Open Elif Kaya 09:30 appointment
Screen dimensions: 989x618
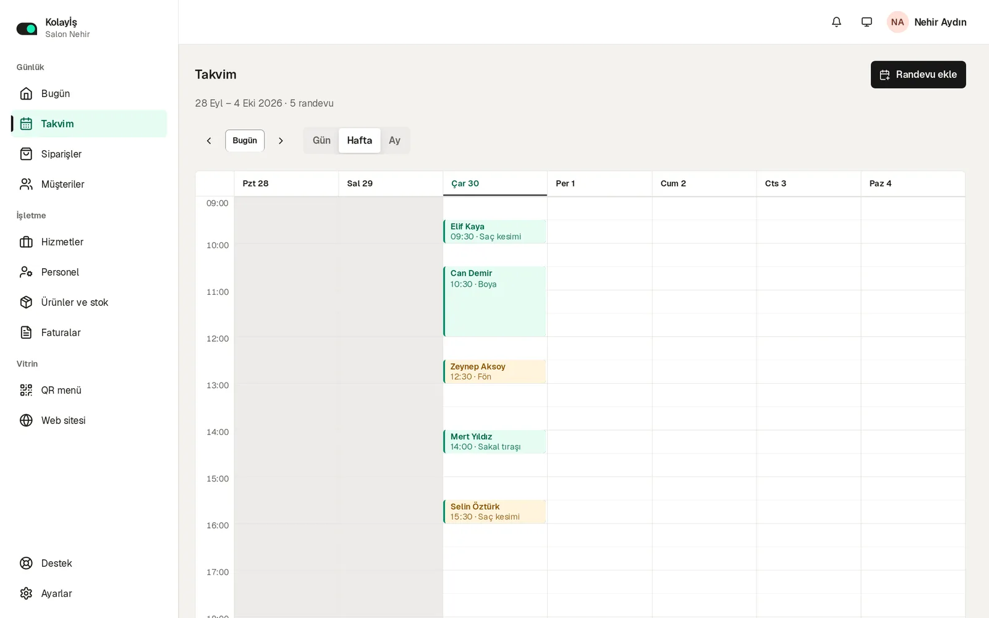(494, 232)
